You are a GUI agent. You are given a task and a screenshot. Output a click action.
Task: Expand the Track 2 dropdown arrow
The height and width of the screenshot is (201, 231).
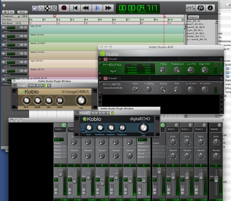click(x=4, y=36)
